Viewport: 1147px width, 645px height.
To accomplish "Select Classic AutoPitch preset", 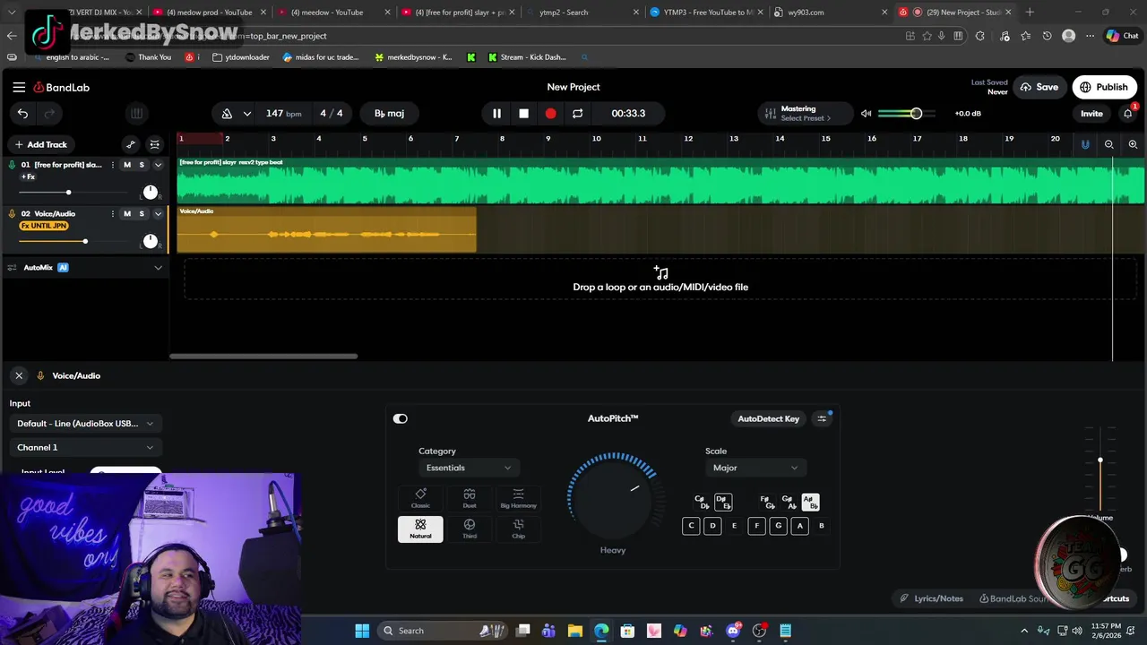I will [420, 498].
